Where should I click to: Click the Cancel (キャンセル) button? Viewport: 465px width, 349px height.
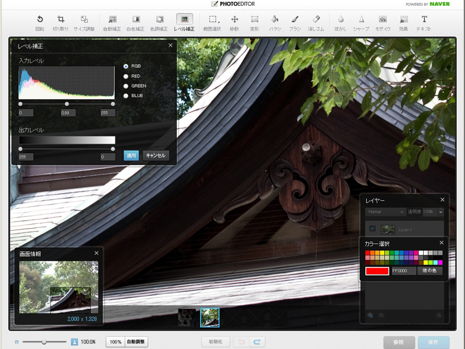(x=156, y=155)
